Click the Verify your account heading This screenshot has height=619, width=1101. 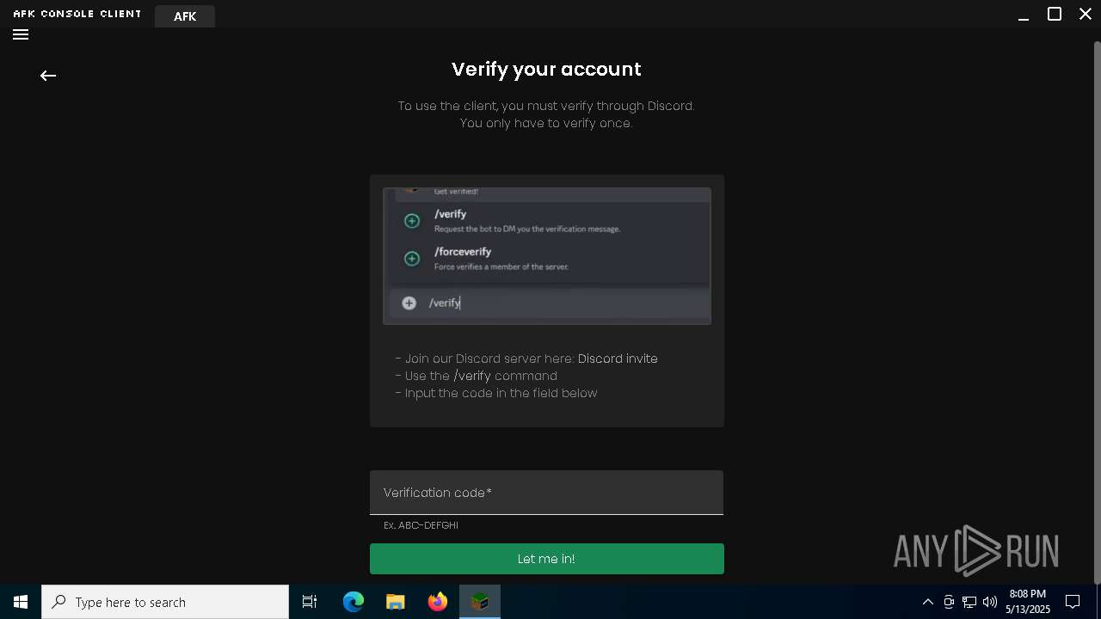pos(546,69)
